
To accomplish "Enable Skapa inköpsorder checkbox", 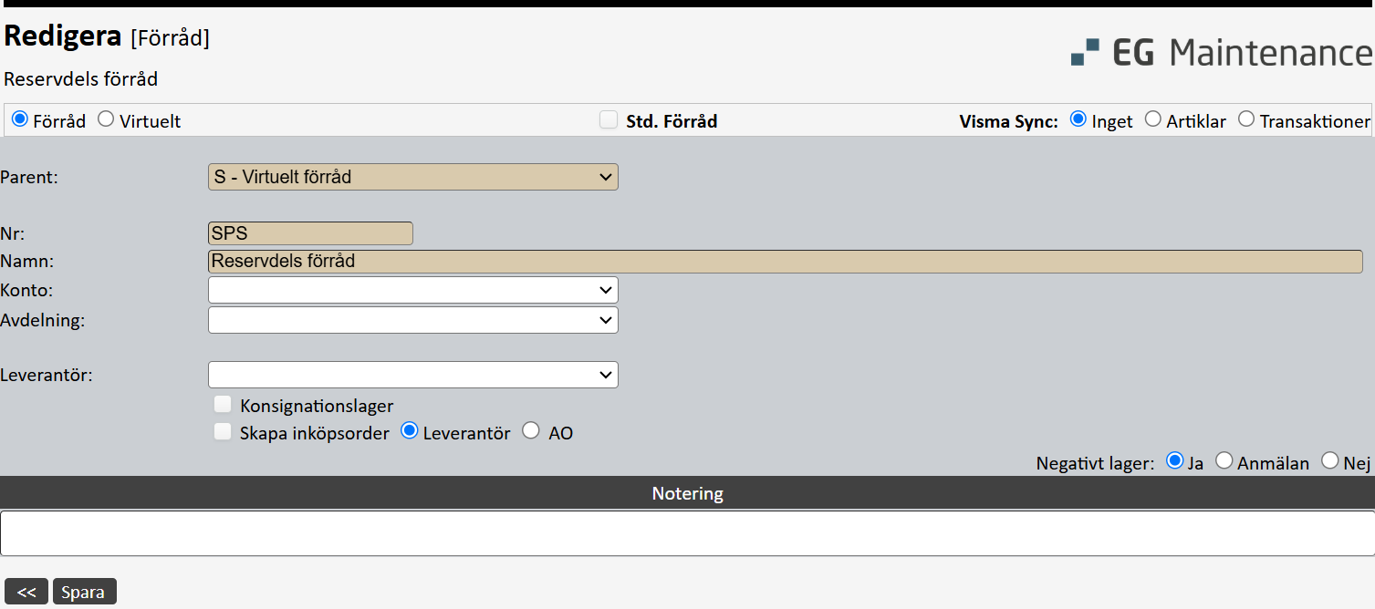I will (x=223, y=432).
